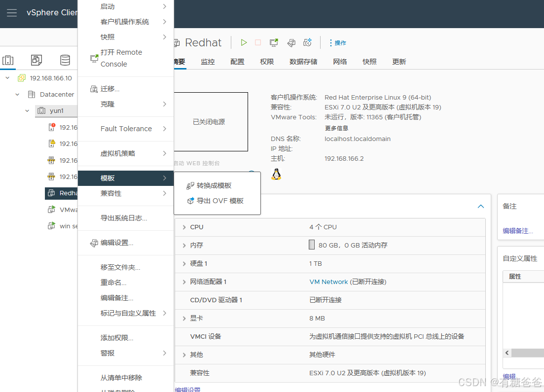Launch the web console toolbar icon
The height and width of the screenshot is (392, 544).
[274, 42]
